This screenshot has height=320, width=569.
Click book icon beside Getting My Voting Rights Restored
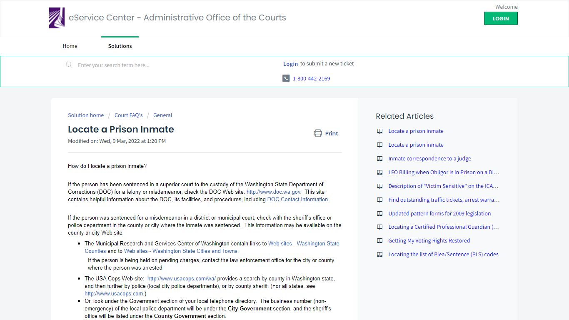(x=380, y=240)
